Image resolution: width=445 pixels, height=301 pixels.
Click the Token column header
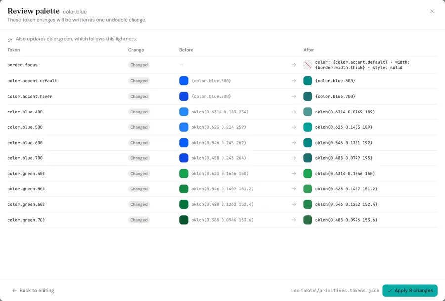pos(14,50)
